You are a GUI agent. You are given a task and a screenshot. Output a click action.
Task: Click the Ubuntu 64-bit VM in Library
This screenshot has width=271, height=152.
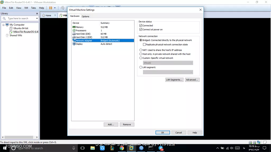pyautogui.click(x=21, y=28)
